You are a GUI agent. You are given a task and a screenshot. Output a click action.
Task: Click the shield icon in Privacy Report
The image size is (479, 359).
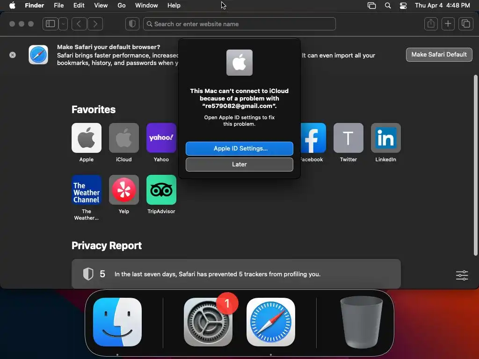coord(88,274)
